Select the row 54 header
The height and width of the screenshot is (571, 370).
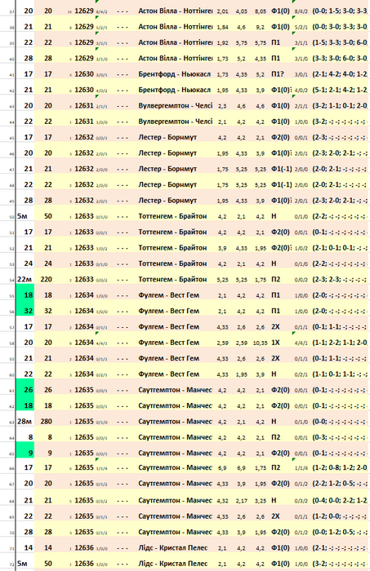[x=11, y=281]
